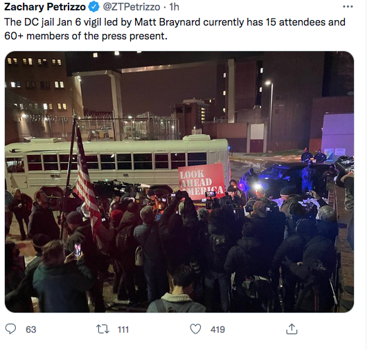
Task: Click the bright streetlamp in the photo
Action: pos(268,83)
